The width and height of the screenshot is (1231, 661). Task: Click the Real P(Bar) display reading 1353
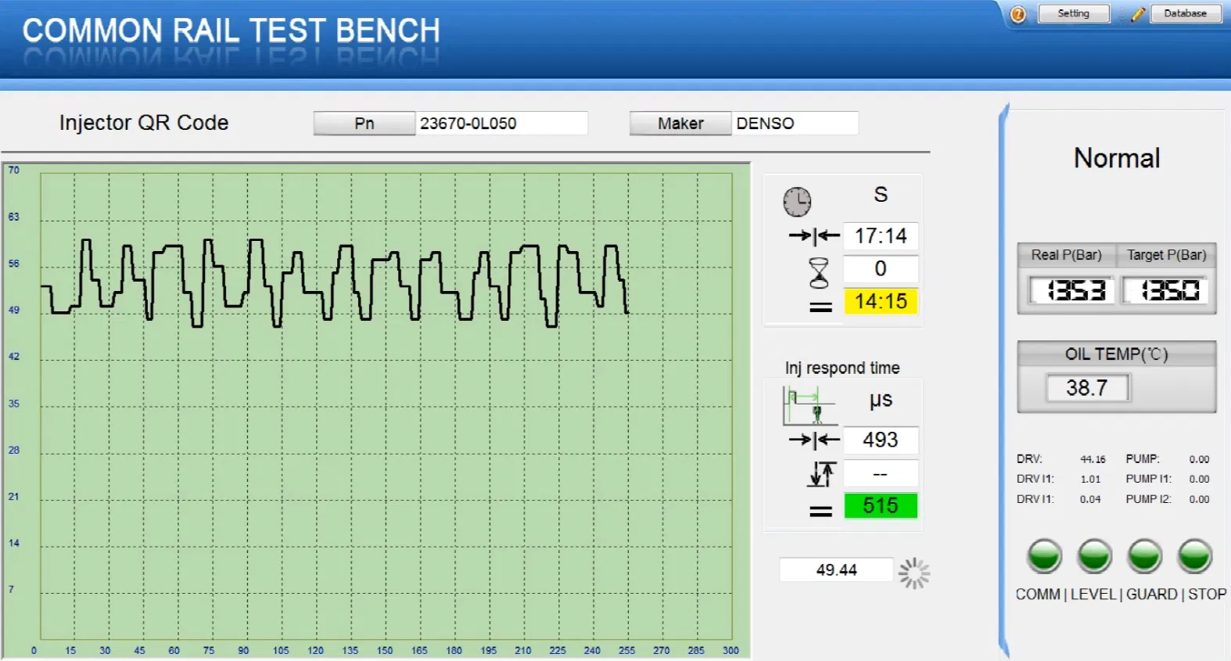coord(1071,290)
